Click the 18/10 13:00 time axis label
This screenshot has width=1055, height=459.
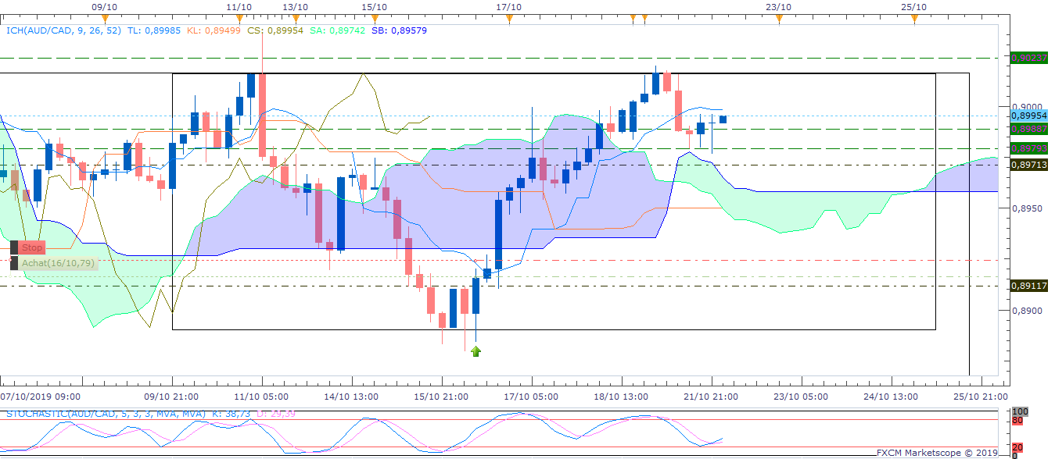click(x=621, y=396)
